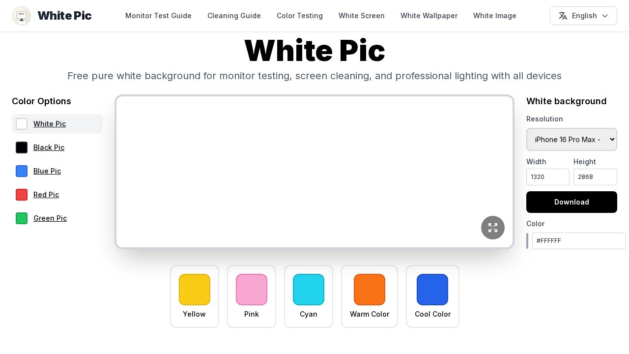Click the fullscreen expand icon on preview
Viewport: 629px width, 354px height.
493,228
